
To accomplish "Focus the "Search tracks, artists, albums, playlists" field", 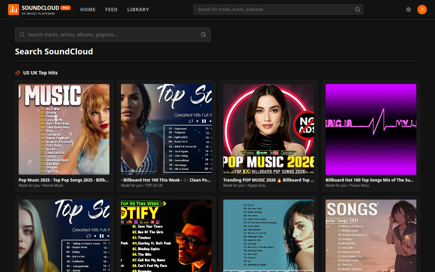I will [x=113, y=35].
